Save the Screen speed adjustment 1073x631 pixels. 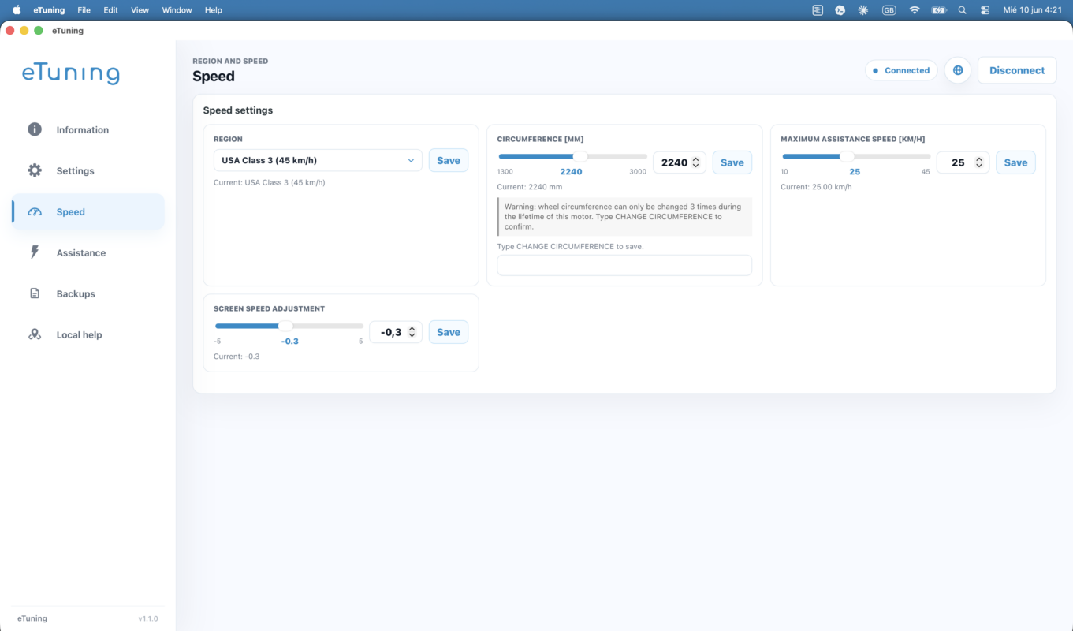pos(449,332)
